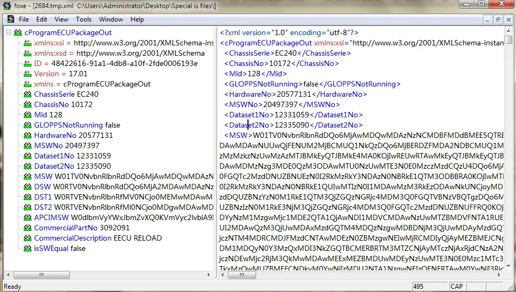Click the element icon next to MSWNo
Viewport: 516px width, 292px height.
click(x=28, y=145)
